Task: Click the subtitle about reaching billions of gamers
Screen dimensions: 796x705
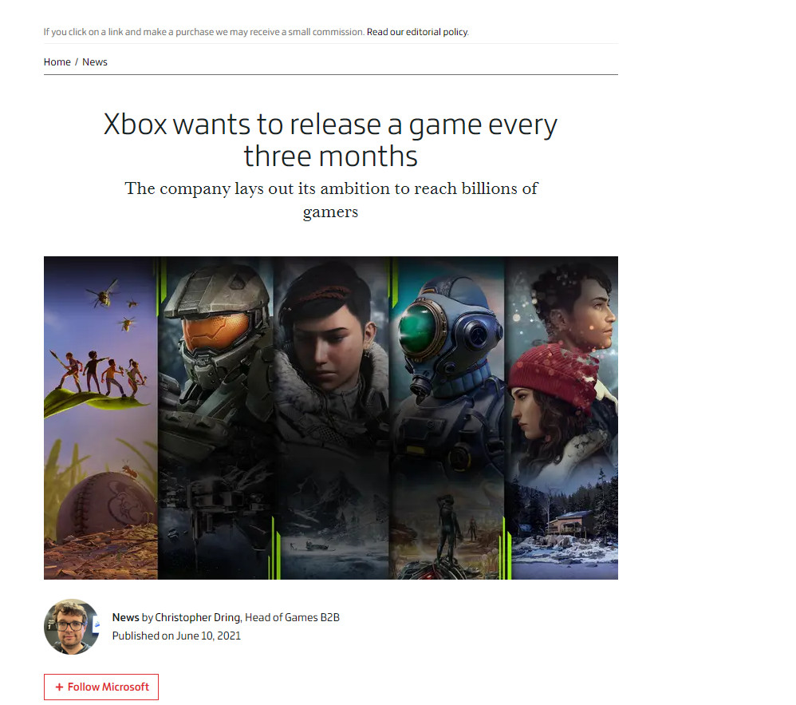Action: point(330,200)
